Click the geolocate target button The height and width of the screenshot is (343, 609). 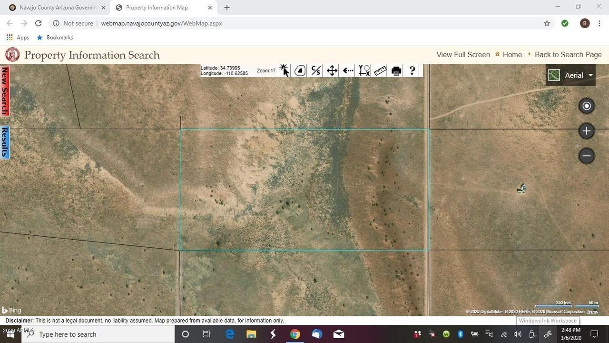tap(586, 105)
